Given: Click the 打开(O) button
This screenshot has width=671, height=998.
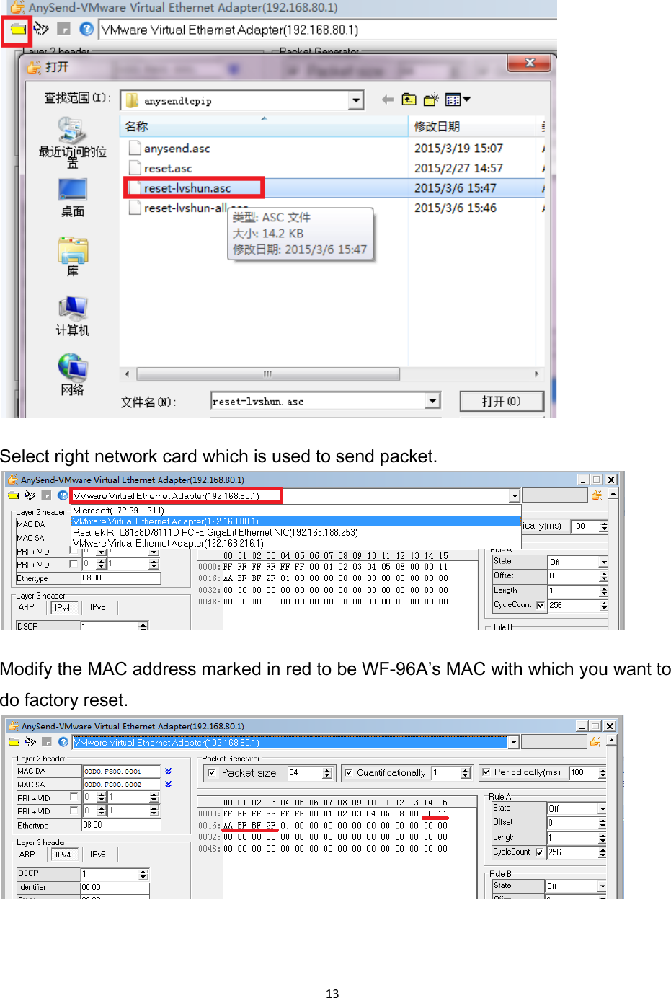Looking at the screenshot, I should pos(502,401).
